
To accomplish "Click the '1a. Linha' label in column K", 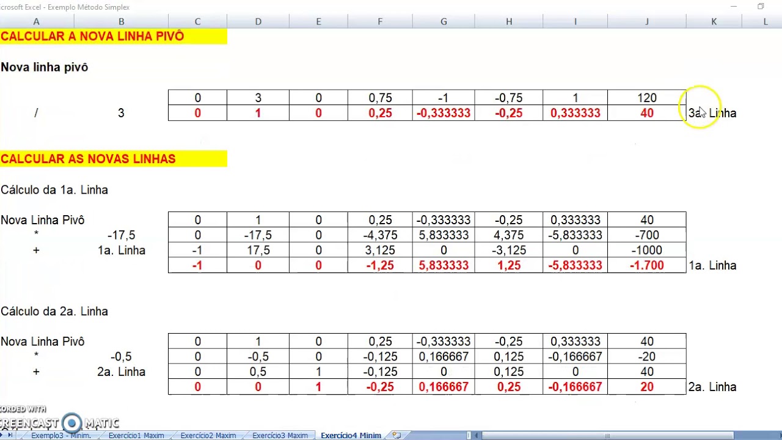I will pyautogui.click(x=712, y=266).
